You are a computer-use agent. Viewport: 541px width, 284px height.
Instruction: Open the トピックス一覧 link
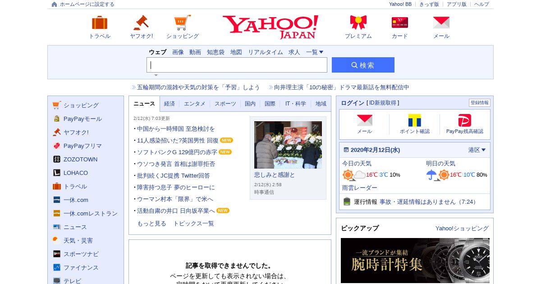194,223
